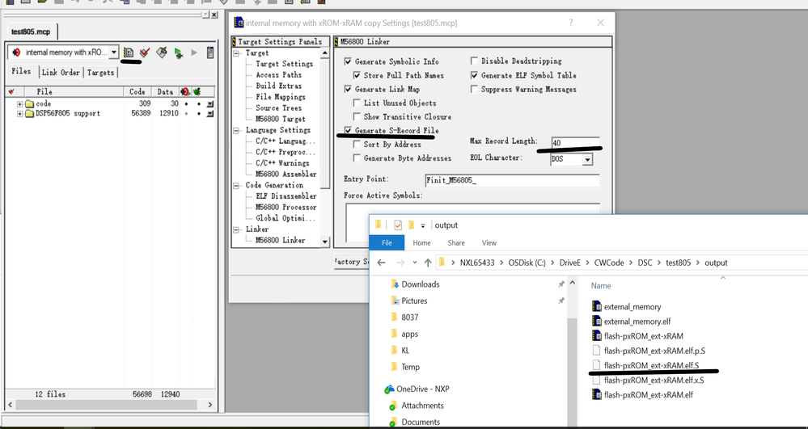
Task: Open the File menu in Explorer
Action: coord(387,242)
